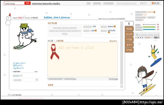Click the Need U. link above the miniroom

point(113,41)
